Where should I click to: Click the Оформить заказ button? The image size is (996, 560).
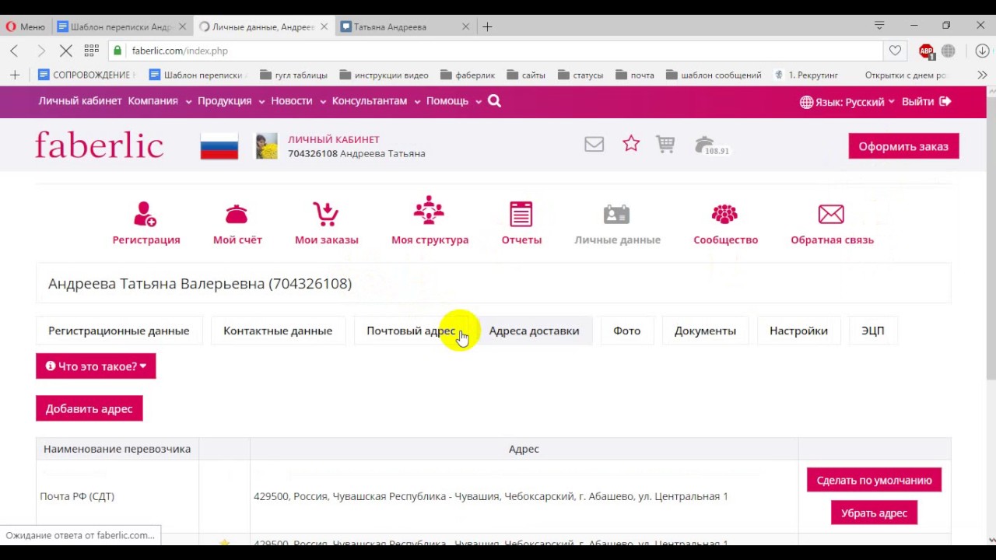(x=903, y=146)
